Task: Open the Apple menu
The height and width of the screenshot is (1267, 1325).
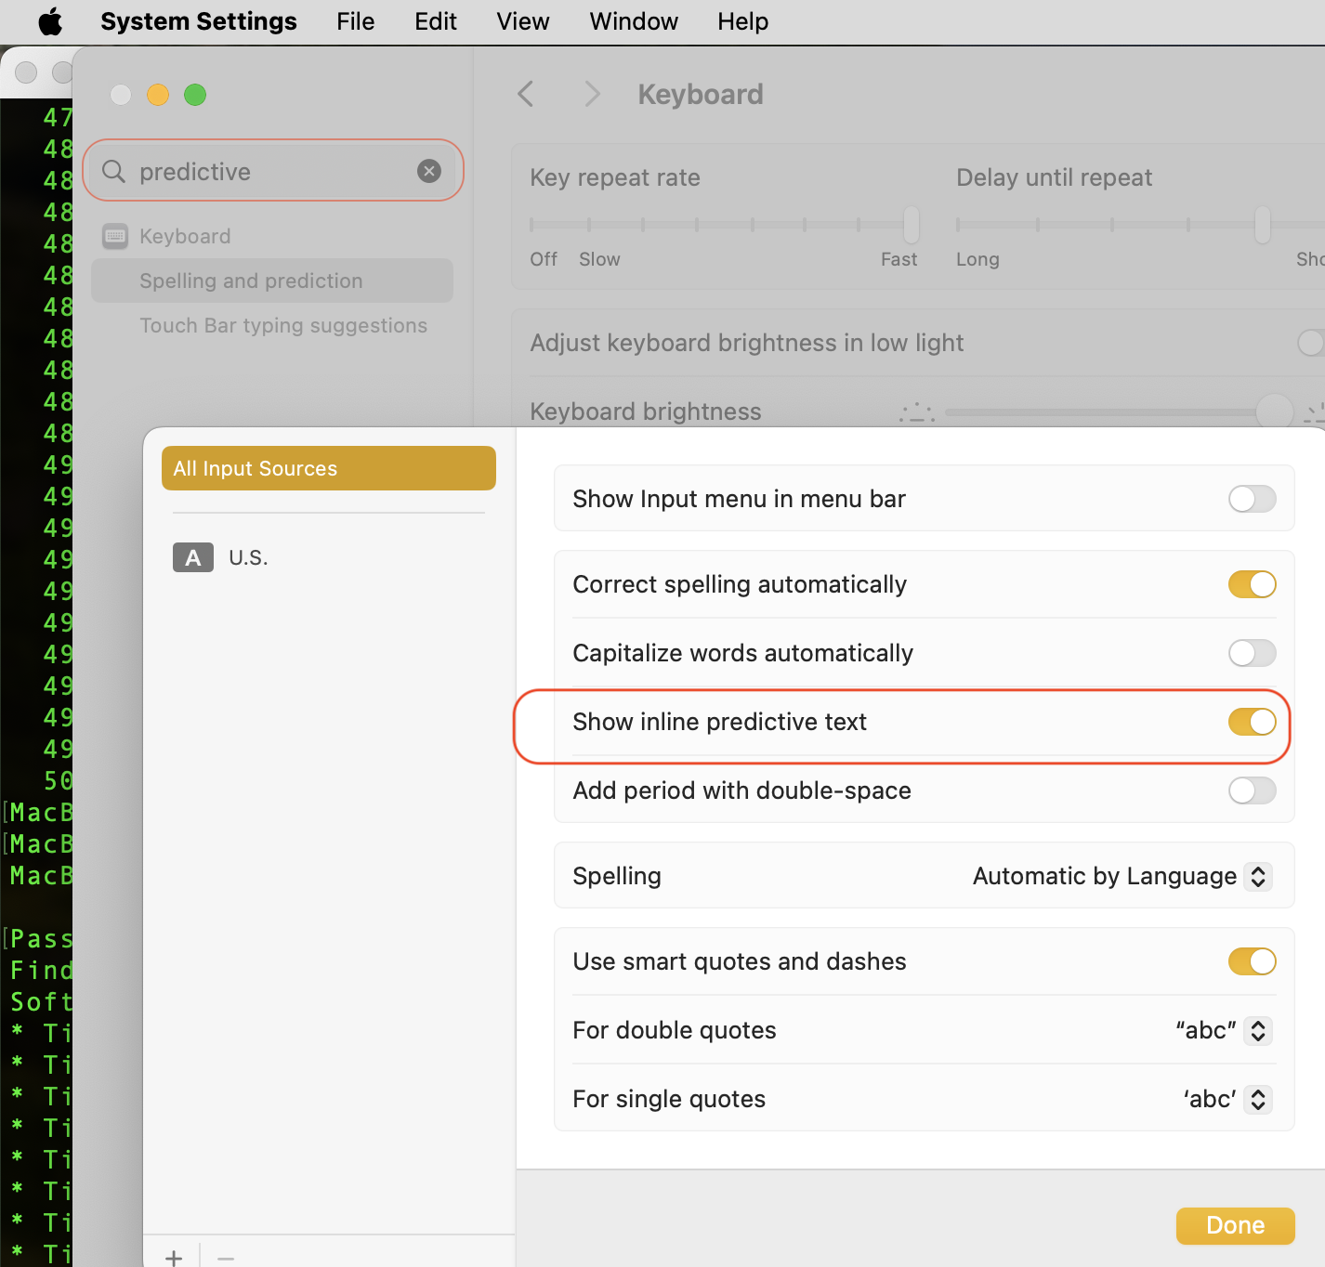Action: click(x=50, y=20)
